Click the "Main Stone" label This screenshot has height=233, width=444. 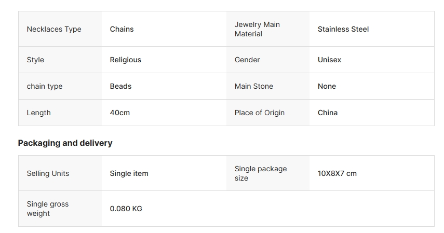click(x=253, y=86)
